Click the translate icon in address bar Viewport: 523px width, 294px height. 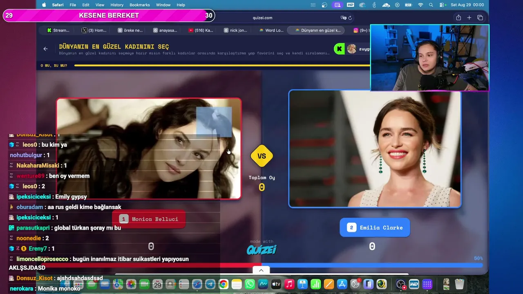tap(343, 18)
